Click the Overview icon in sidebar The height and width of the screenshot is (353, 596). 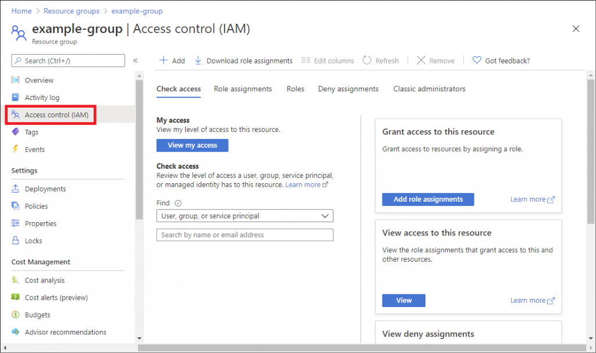[x=16, y=80]
